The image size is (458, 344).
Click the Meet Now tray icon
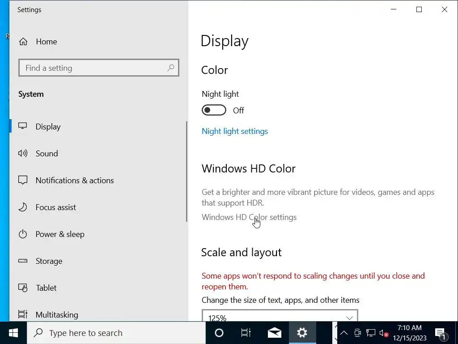tap(357, 333)
